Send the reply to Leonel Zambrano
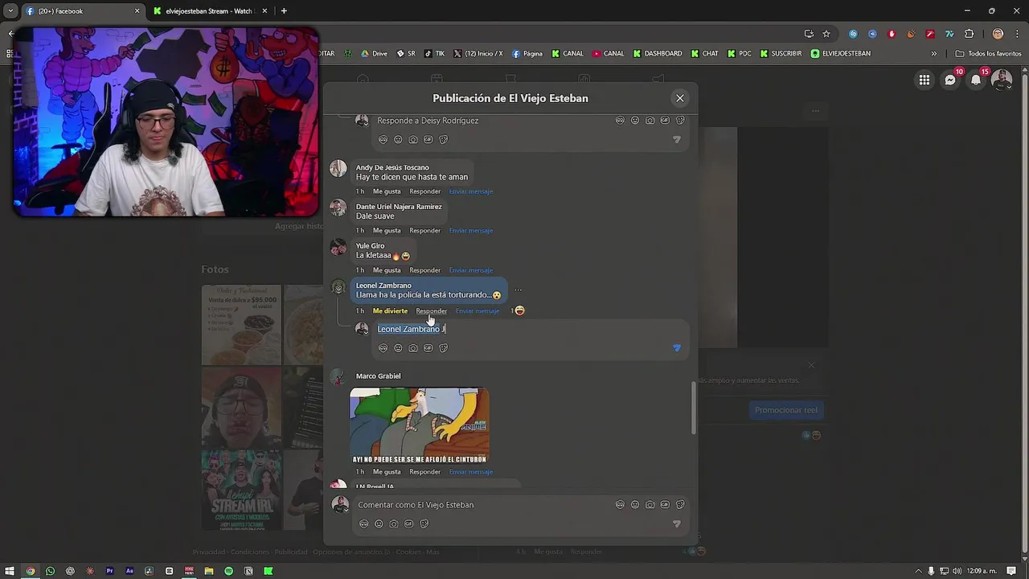 676,348
